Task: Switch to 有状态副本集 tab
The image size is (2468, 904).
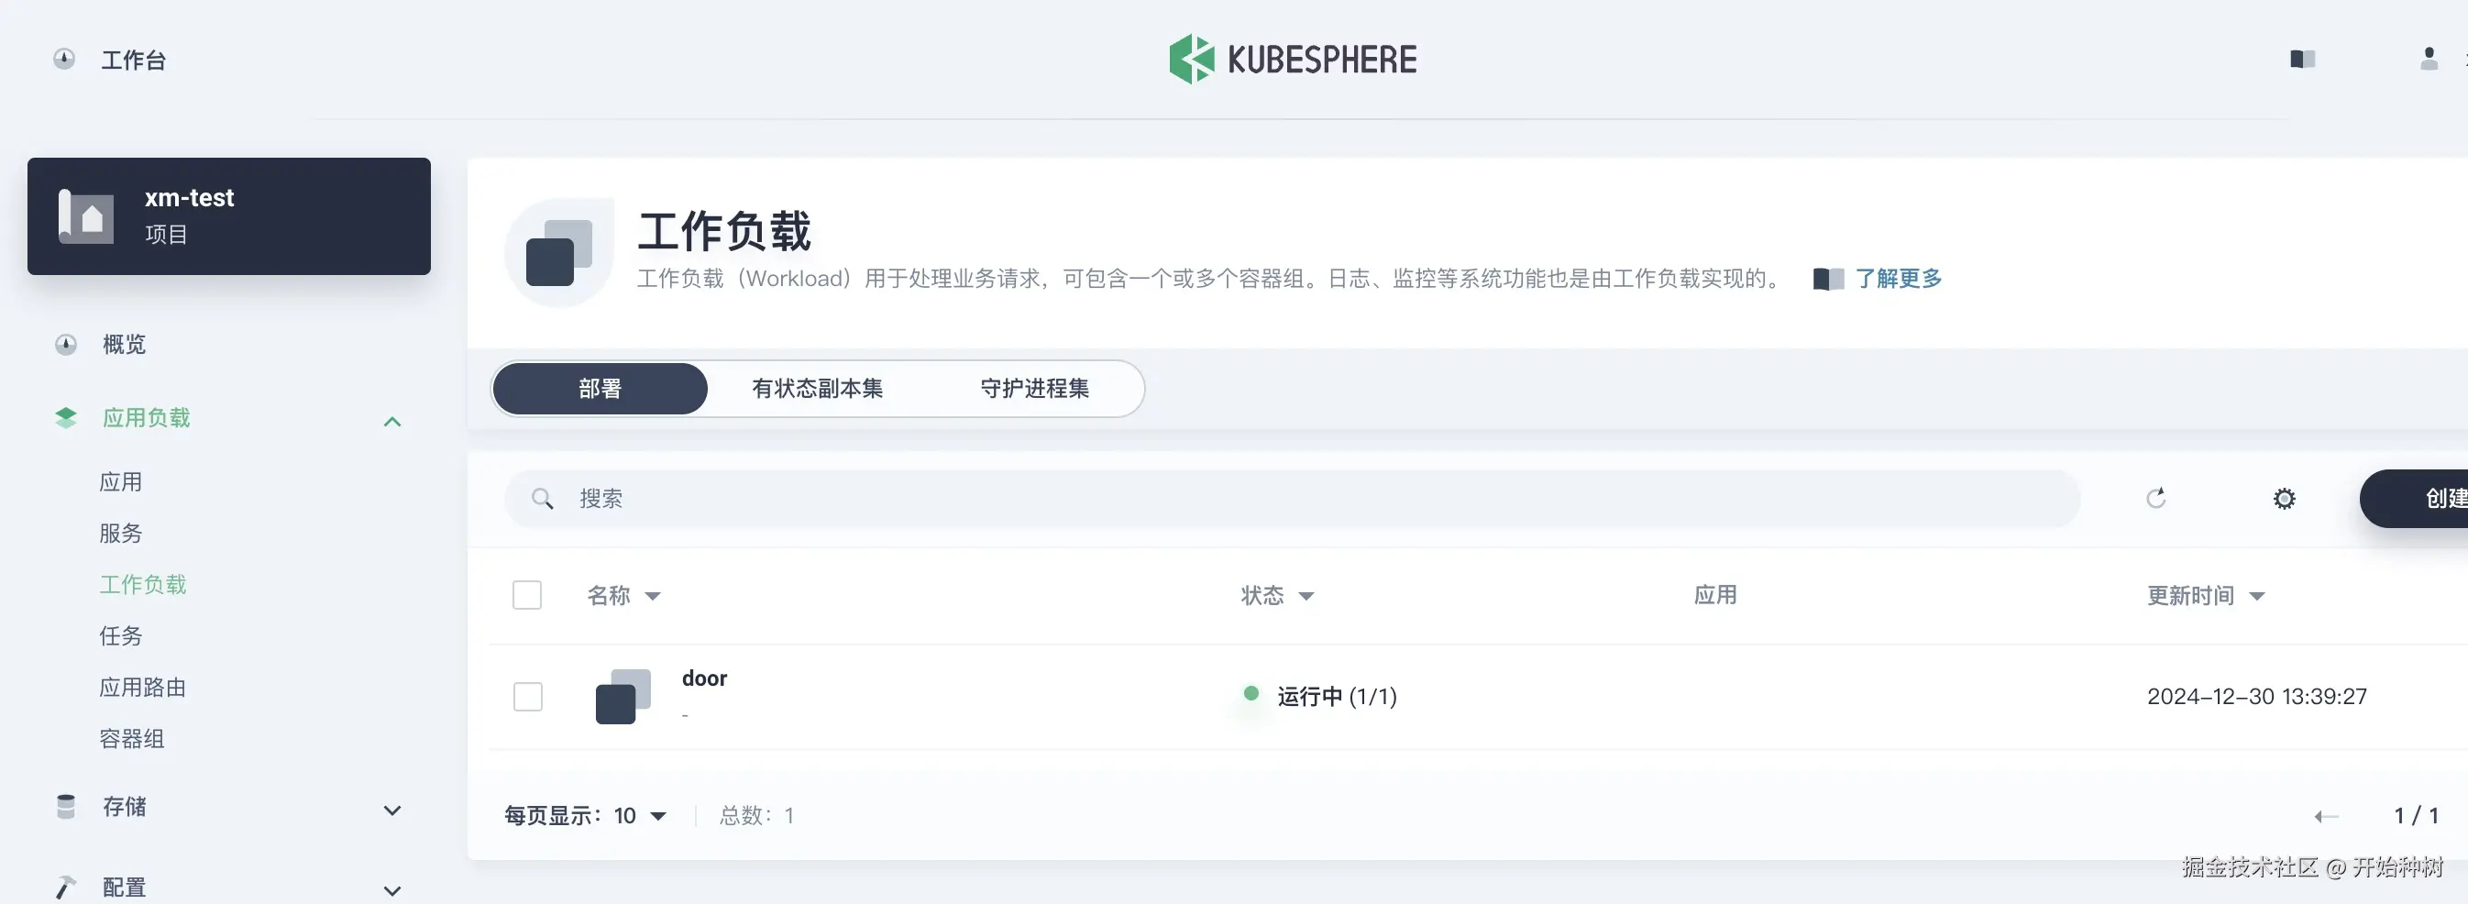Action: tap(817, 389)
